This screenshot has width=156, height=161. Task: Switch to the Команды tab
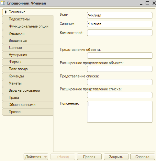pyautogui.click(x=28, y=76)
